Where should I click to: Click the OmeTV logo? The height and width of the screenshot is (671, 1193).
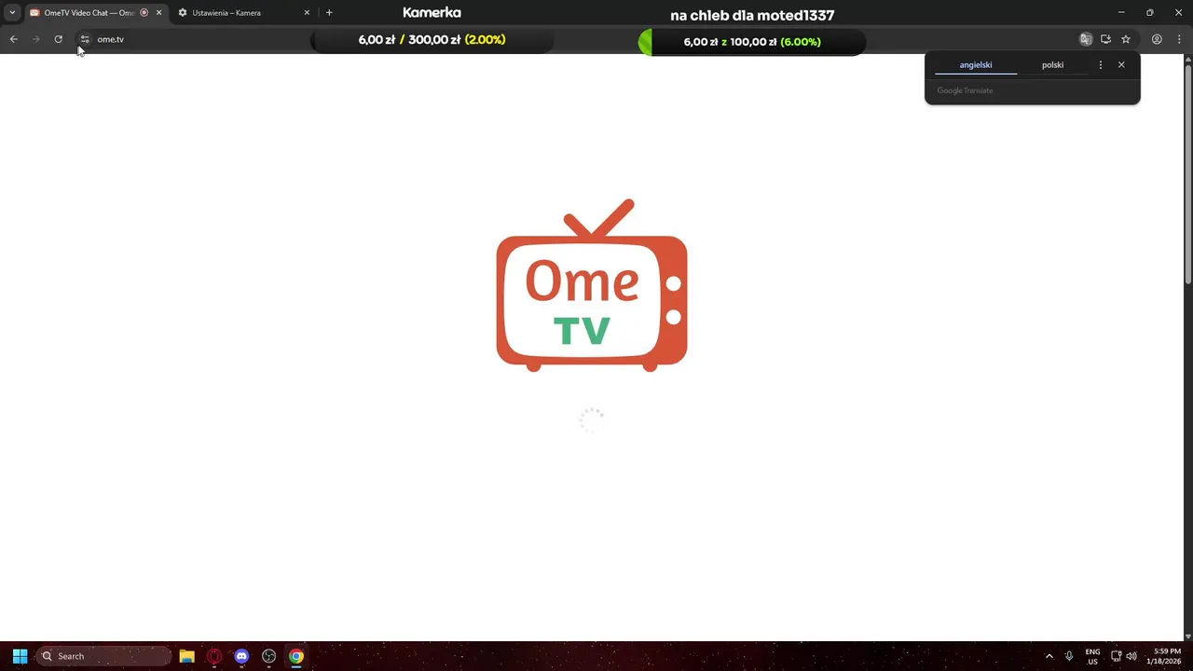(592, 285)
